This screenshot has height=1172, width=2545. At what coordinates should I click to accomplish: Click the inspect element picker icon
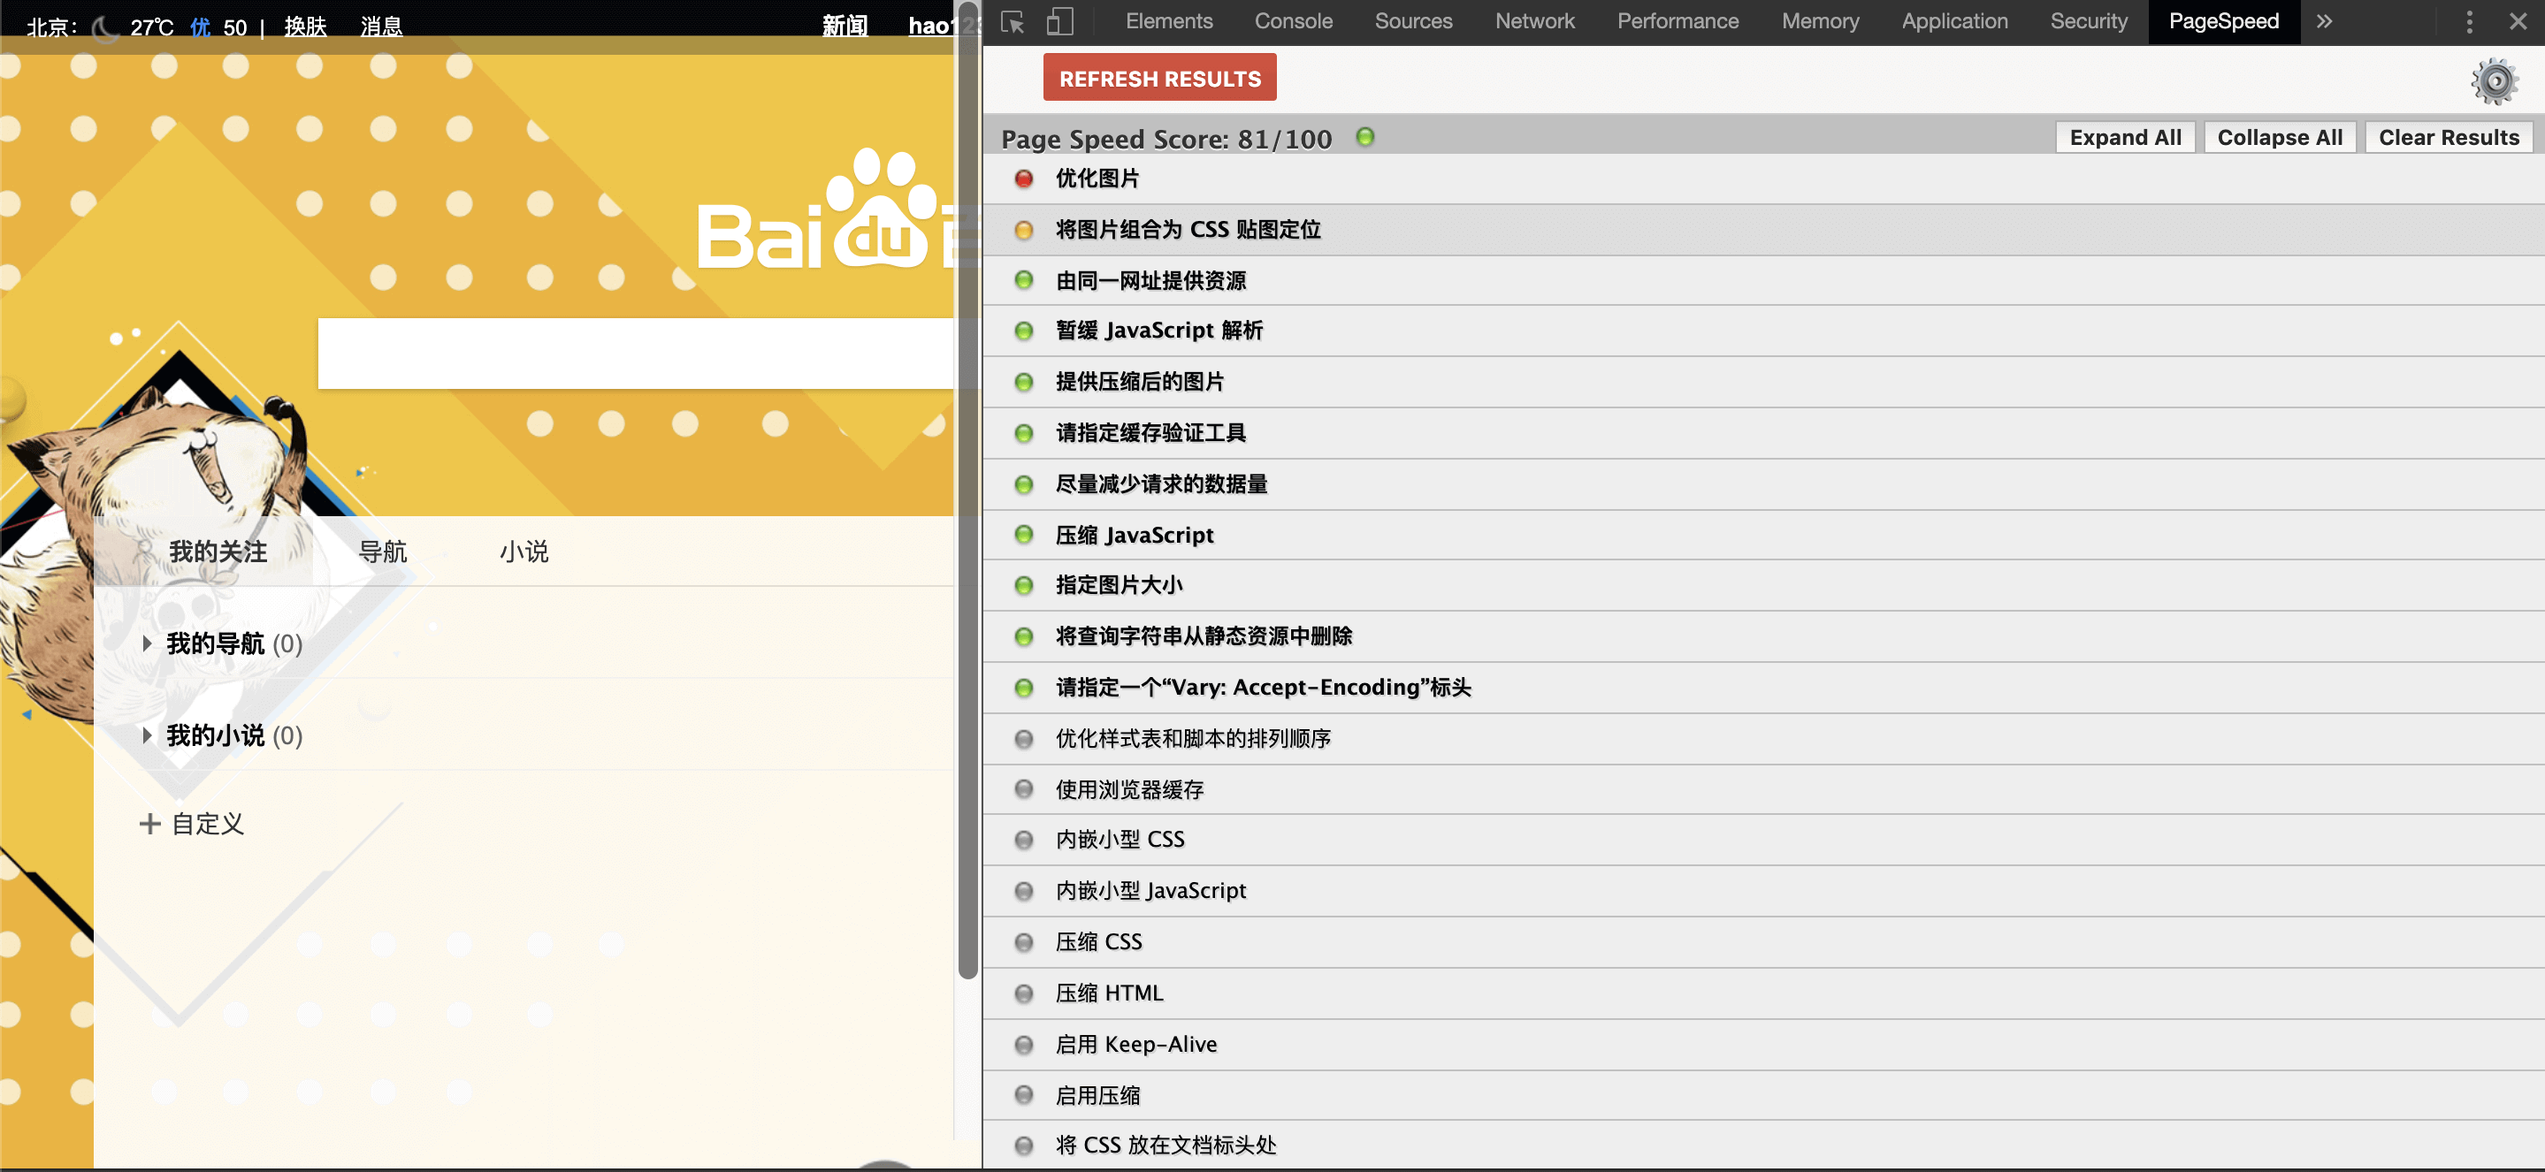pos(1012,22)
